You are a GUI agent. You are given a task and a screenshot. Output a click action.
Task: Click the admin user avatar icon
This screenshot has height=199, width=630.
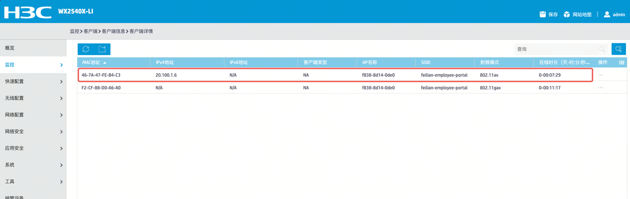tap(607, 14)
